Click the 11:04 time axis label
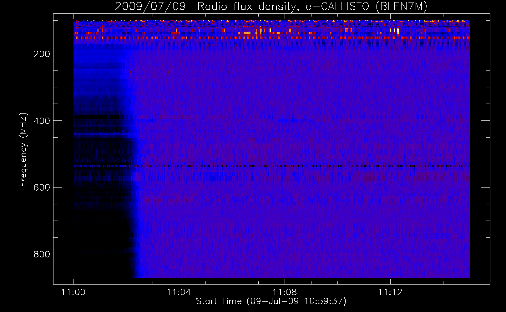The width and height of the screenshot is (506, 312). (179, 292)
